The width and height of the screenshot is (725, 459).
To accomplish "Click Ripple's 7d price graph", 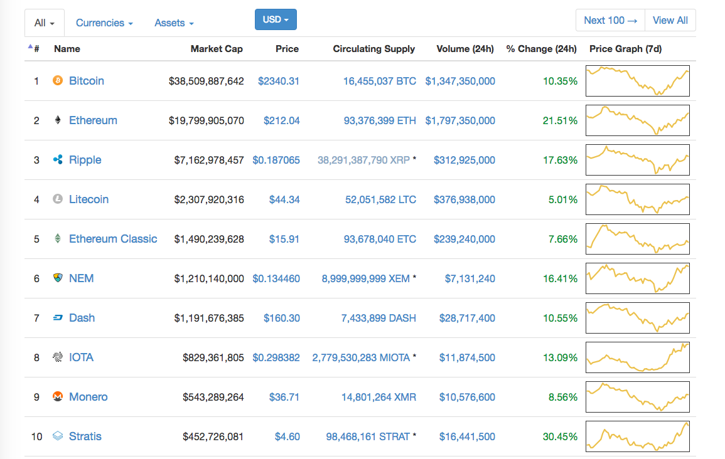I will click(638, 160).
